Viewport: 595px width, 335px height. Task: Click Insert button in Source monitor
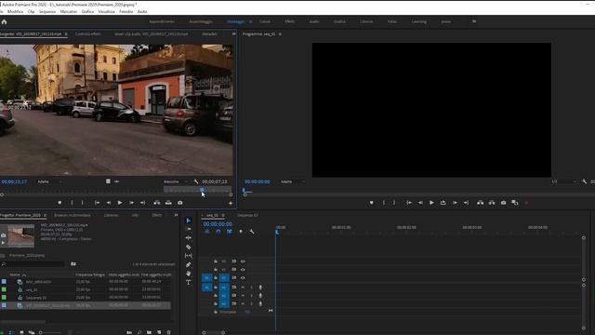pos(157,203)
